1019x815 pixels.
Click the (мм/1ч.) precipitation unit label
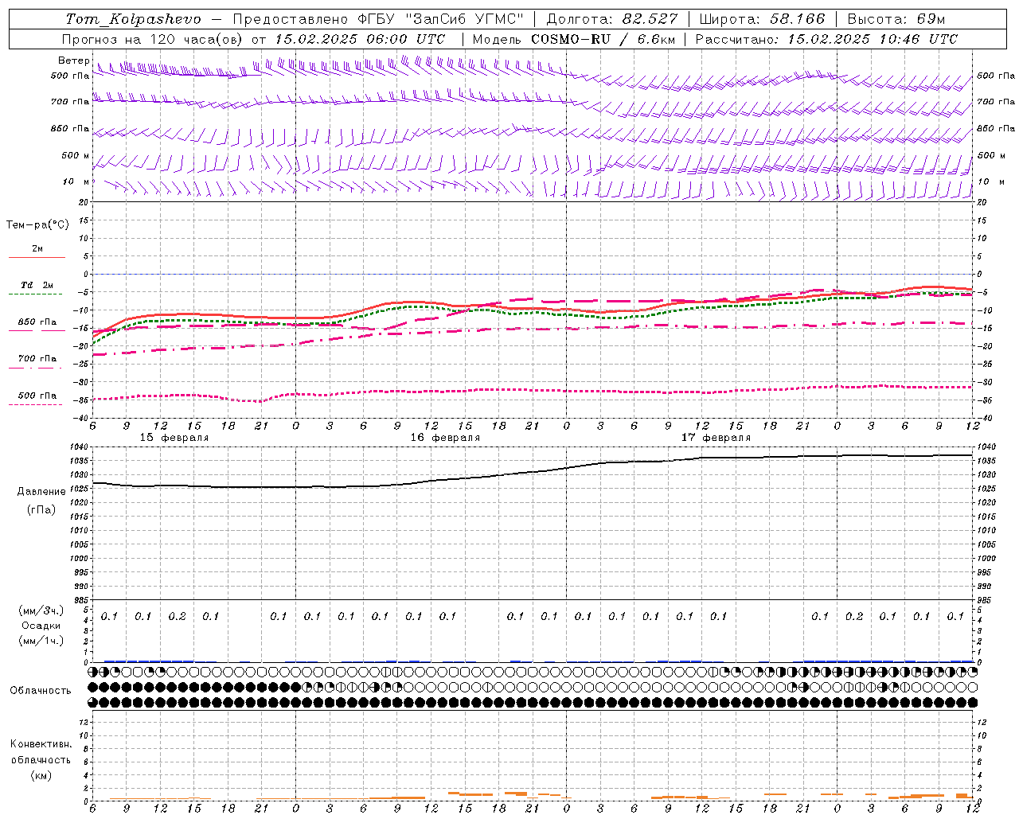coord(41,641)
